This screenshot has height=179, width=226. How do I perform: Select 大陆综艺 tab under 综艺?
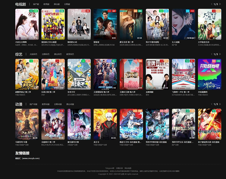(x=33, y=54)
